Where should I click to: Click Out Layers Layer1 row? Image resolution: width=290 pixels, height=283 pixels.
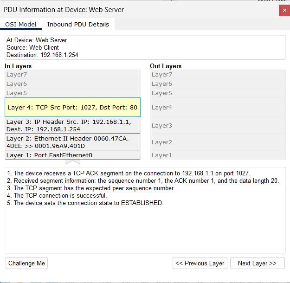tap(218, 155)
